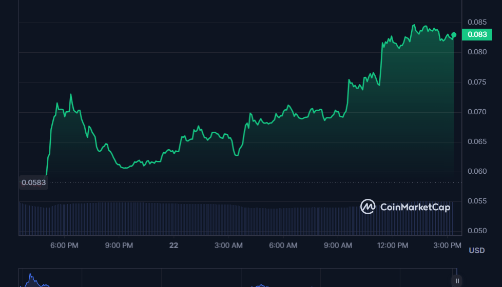The width and height of the screenshot is (502, 287).
Task: Click the 0.075 price axis label
Action: pyautogui.click(x=477, y=82)
